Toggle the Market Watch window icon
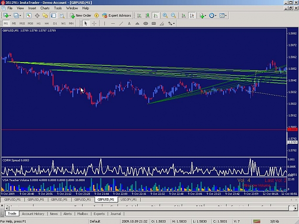 29,16
